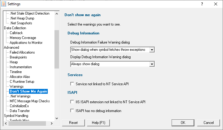The image size is (223, 130).
Task: Go to Failed Allocations settings
Action: point(22,52)
